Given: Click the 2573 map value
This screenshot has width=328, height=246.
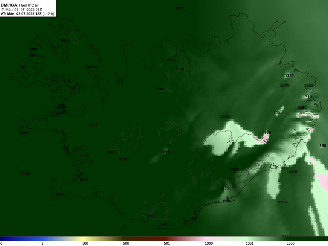Looking at the screenshot, I should pos(171,60).
